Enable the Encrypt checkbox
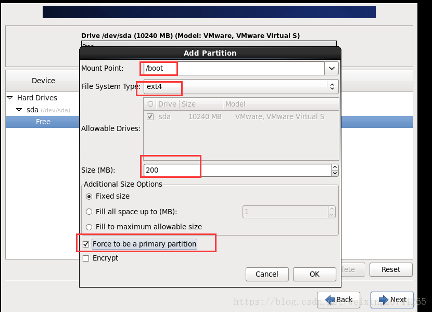 pyautogui.click(x=86, y=258)
